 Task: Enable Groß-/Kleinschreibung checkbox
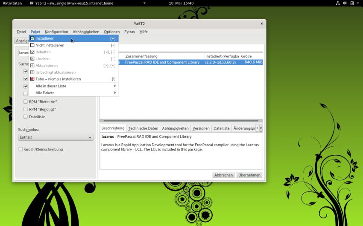tap(20, 149)
